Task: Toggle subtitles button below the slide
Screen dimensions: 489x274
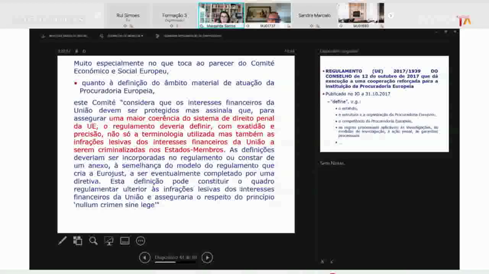Action: 125,240
